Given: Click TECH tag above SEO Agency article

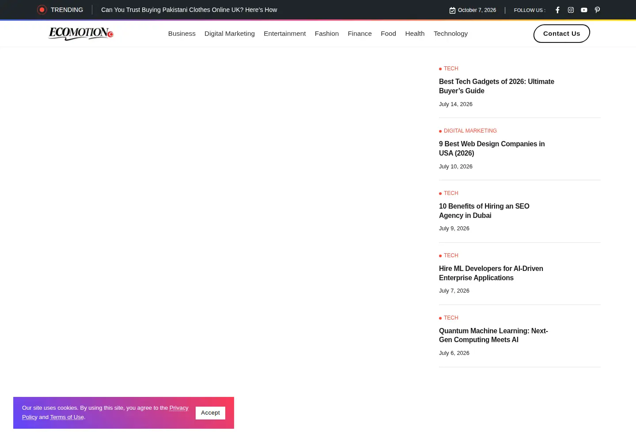Looking at the screenshot, I should 451,193.
